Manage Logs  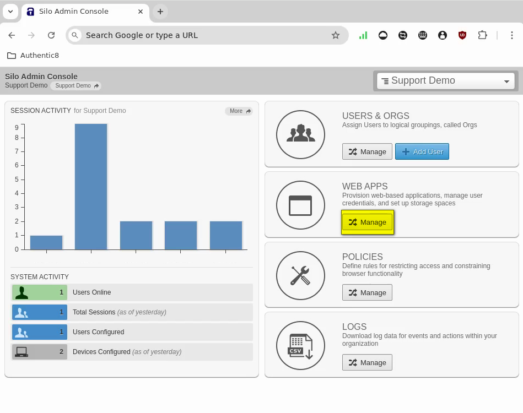367,363
